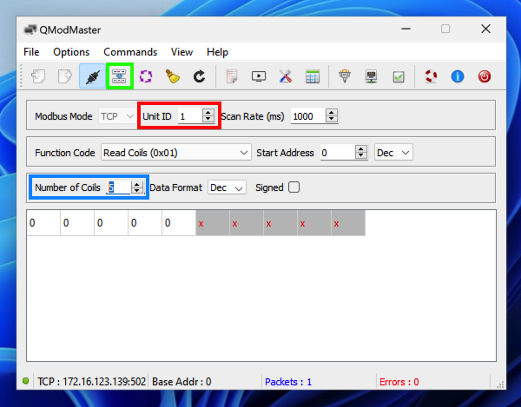The image size is (521, 407).
Task: Open the Help menu
Action: click(x=217, y=52)
